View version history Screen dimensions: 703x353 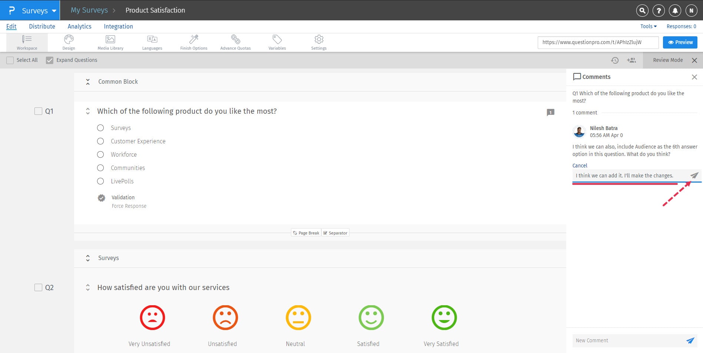[x=615, y=60]
